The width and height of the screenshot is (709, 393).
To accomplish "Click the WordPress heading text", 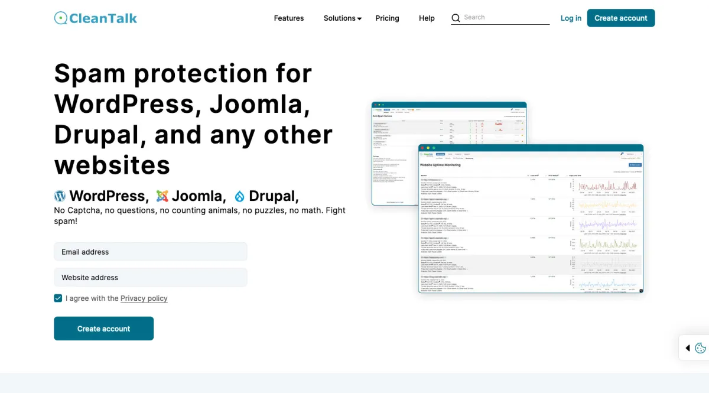I will 108,196.
